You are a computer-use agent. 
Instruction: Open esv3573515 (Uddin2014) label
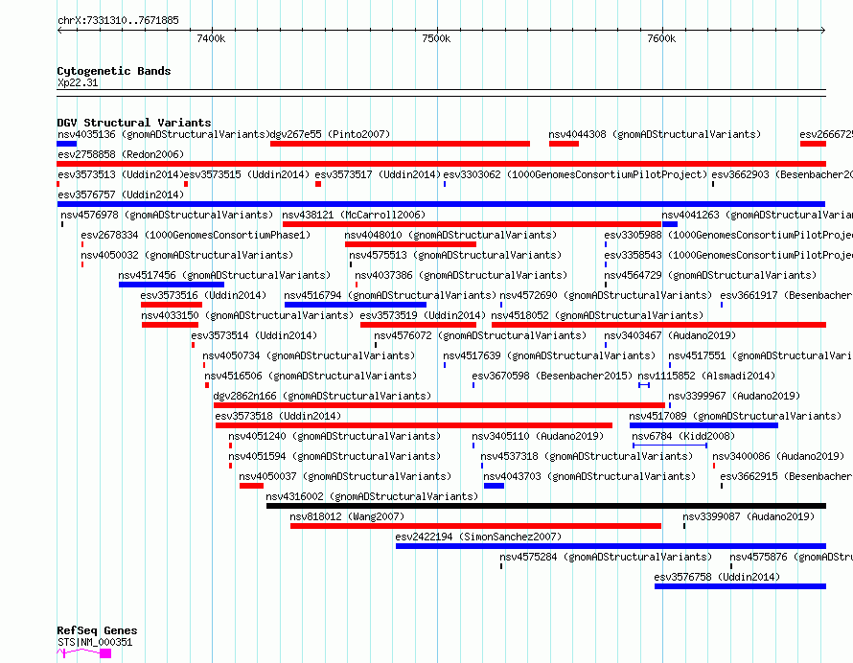click(246, 174)
